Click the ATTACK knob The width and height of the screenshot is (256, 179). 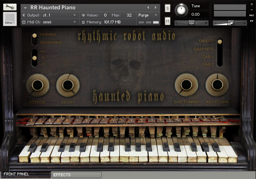tap(38, 85)
